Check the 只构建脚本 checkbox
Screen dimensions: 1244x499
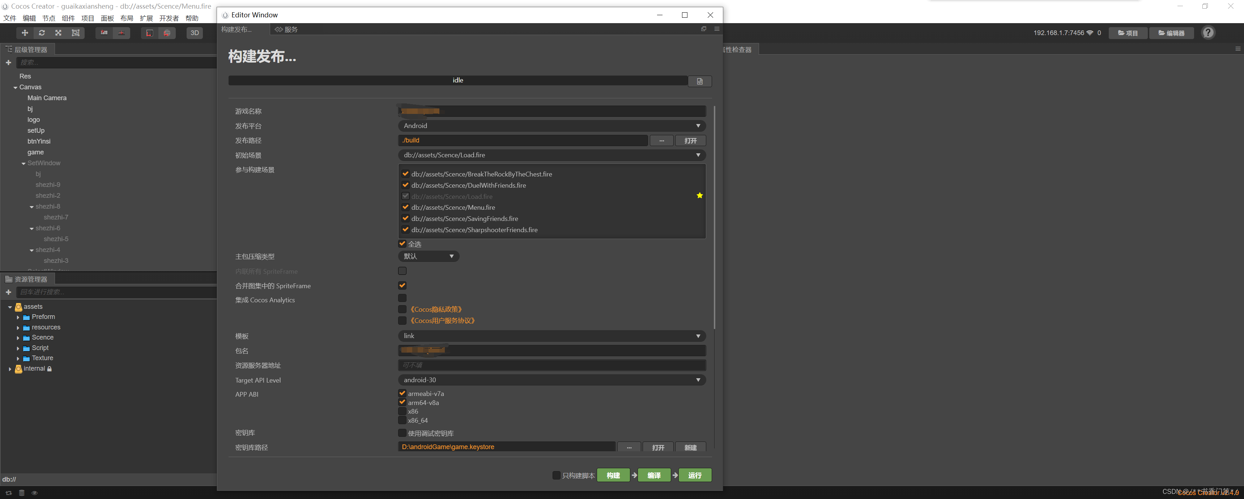[x=556, y=475]
